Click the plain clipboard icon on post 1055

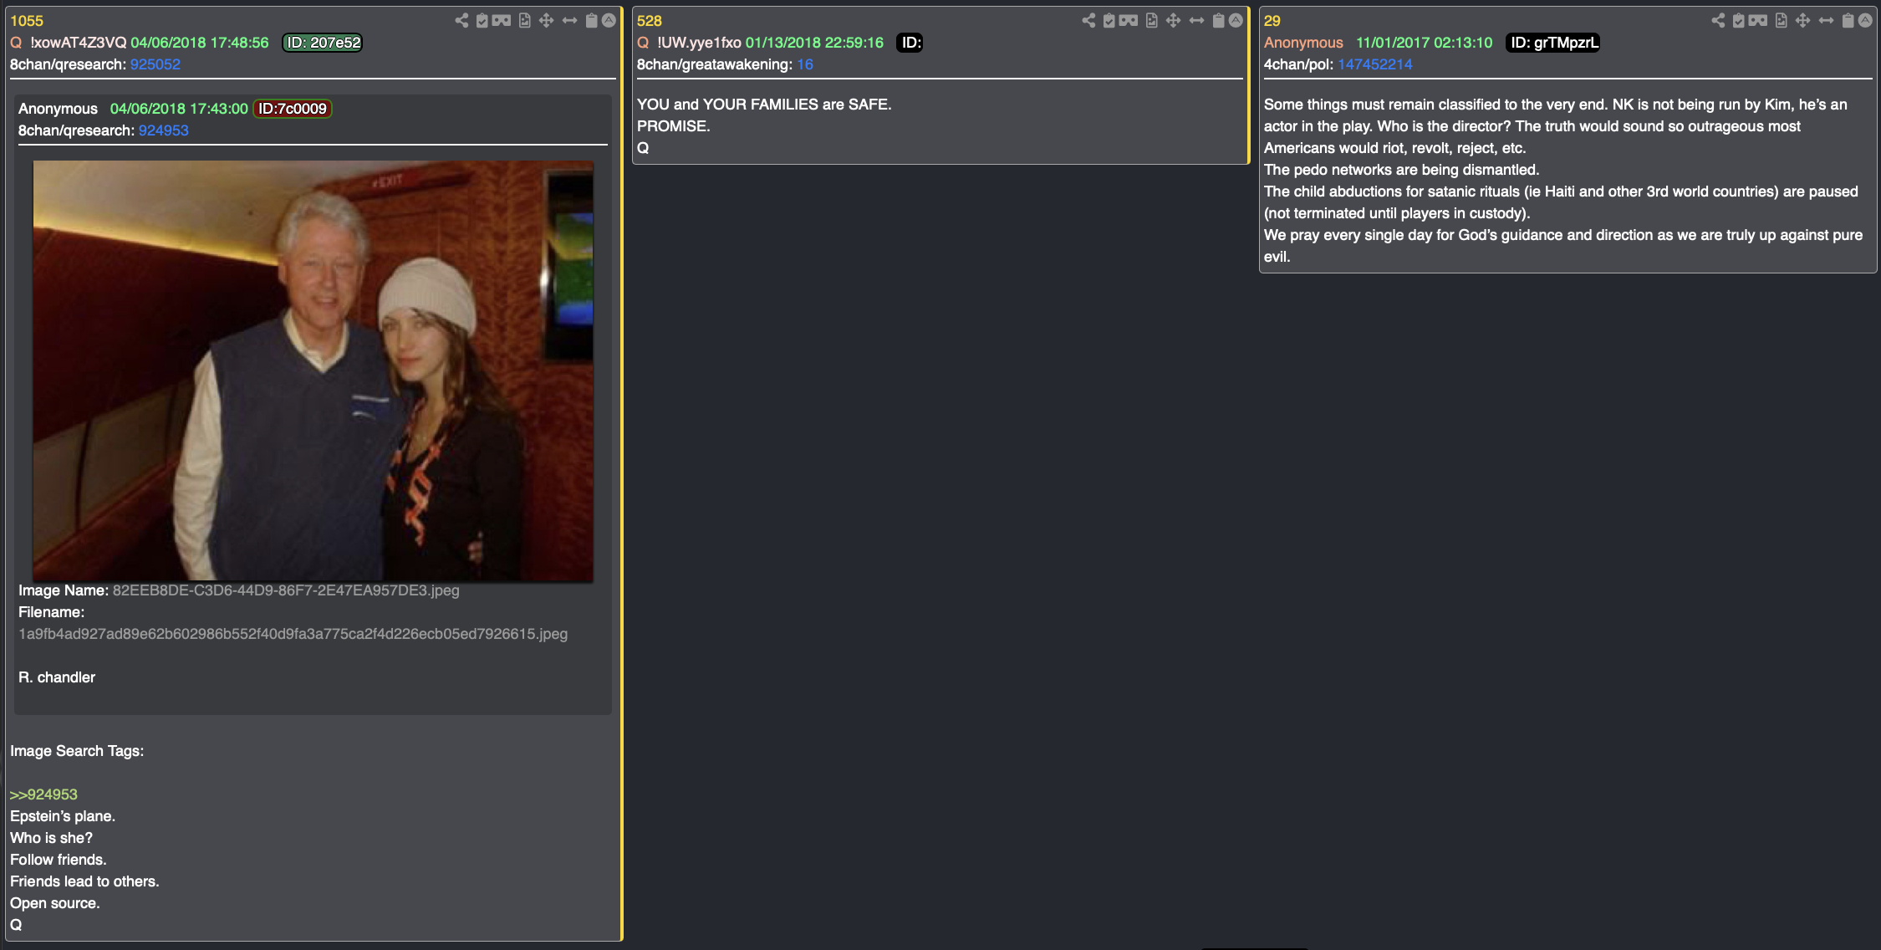click(x=591, y=20)
